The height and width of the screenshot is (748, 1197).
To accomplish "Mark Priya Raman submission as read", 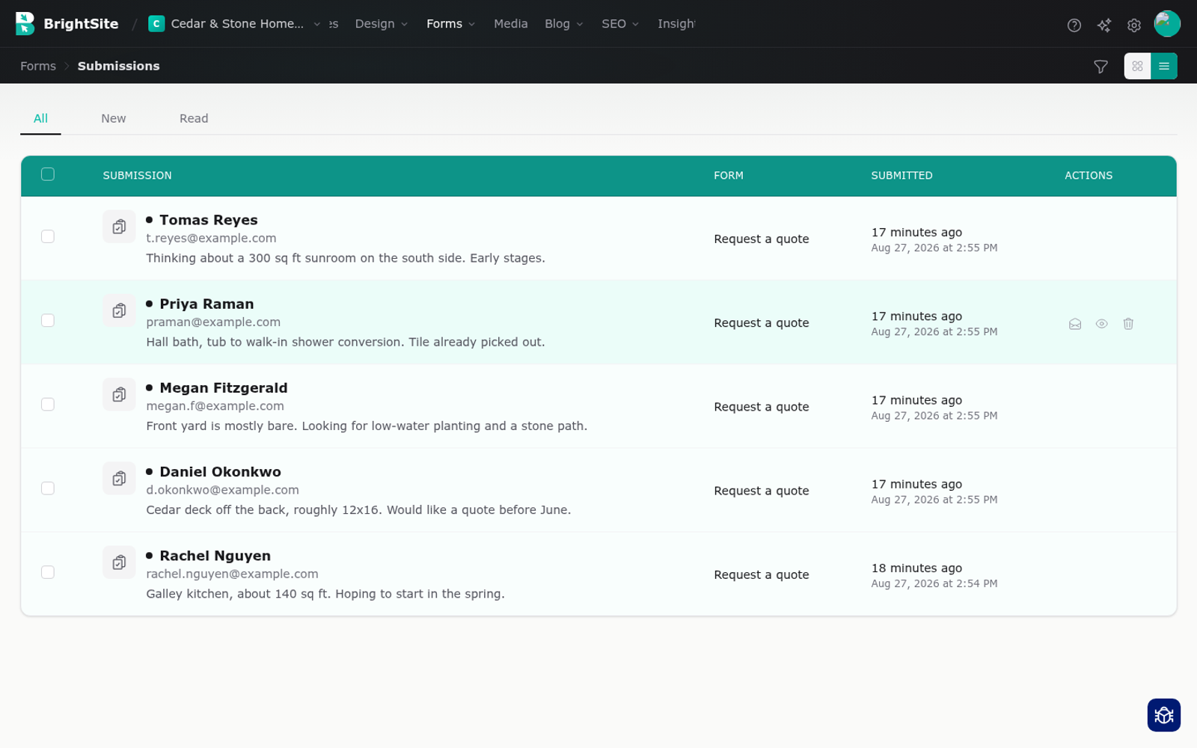I will pos(1075,324).
